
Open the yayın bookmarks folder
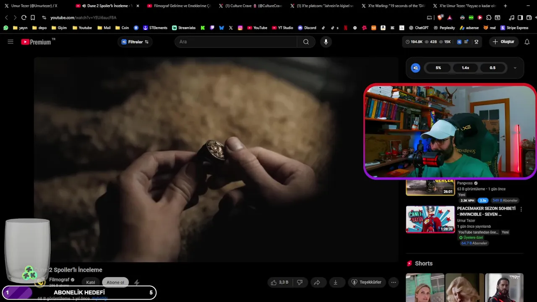click(x=20, y=28)
